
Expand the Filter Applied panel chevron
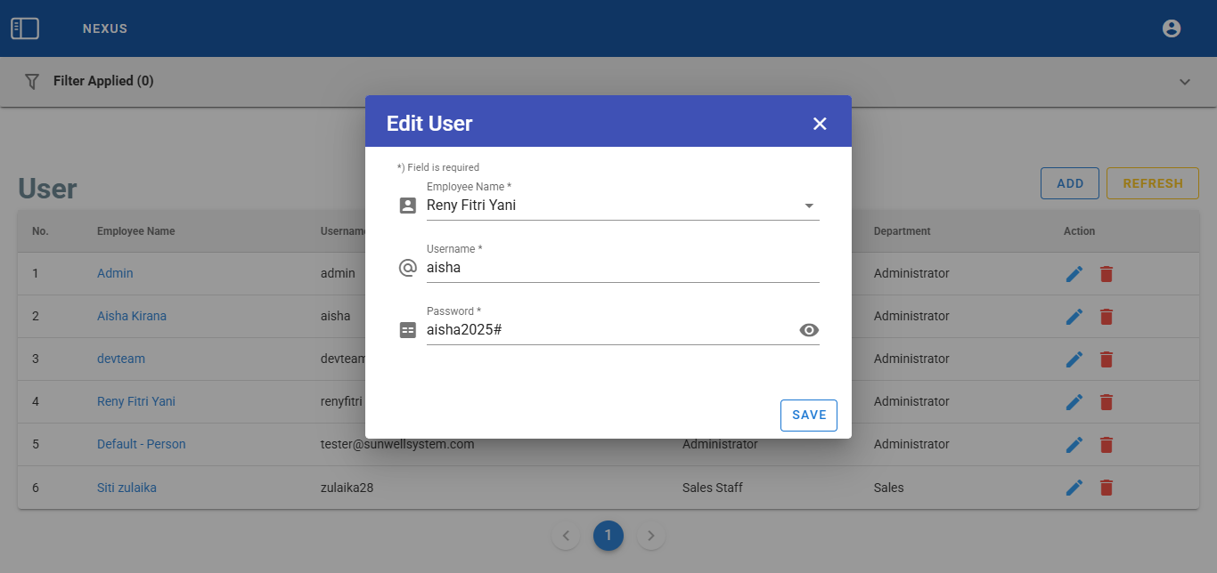[x=1185, y=82]
